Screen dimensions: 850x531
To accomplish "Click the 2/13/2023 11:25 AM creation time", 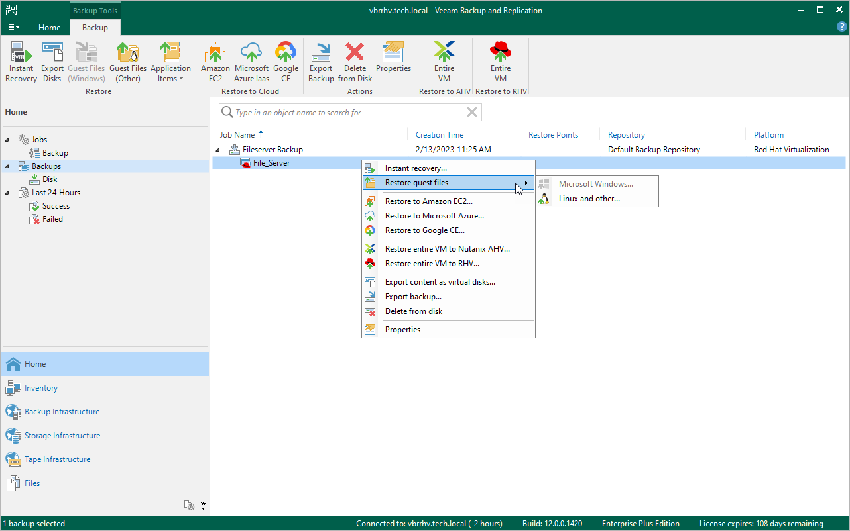I will (453, 150).
